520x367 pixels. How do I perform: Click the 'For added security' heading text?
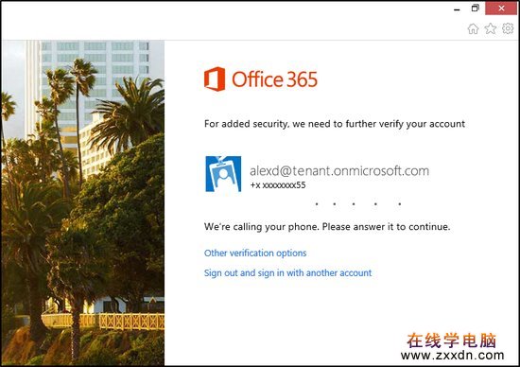335,124
